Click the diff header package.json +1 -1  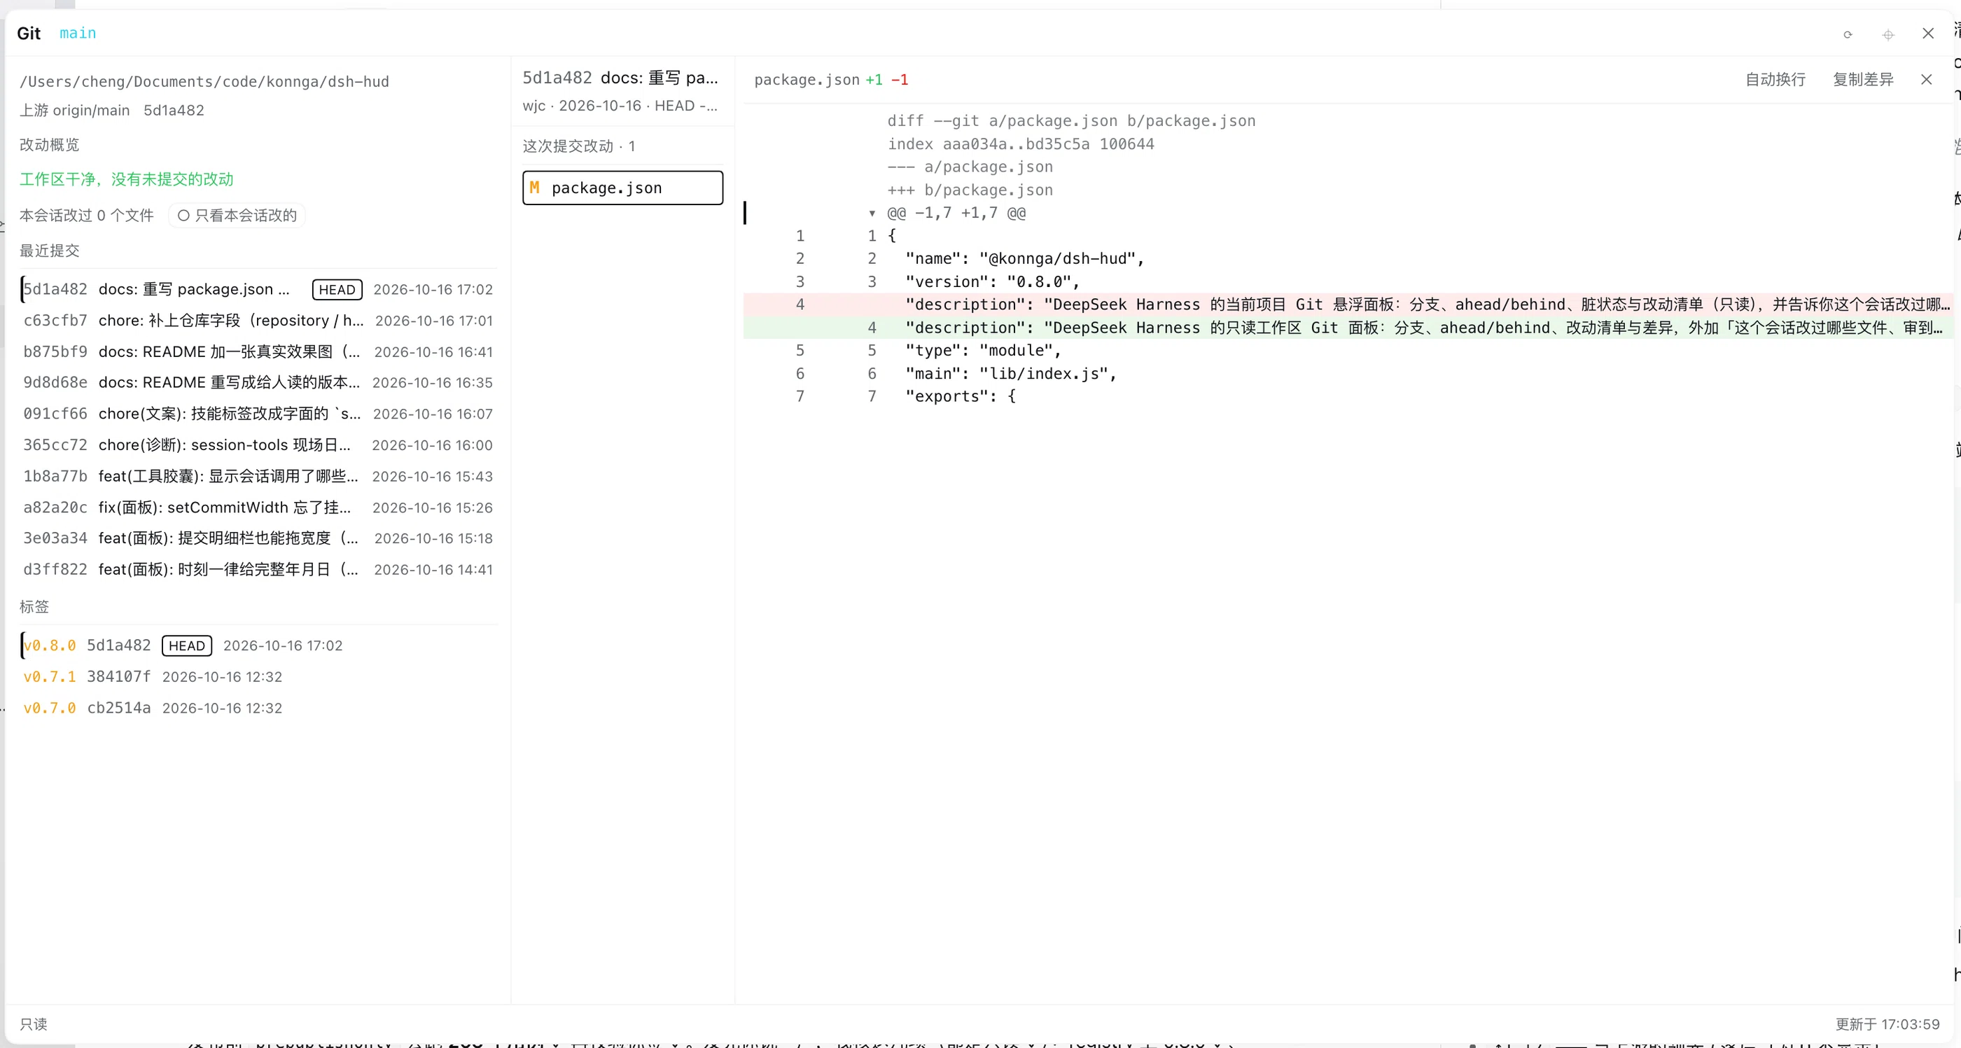point(831,80)
